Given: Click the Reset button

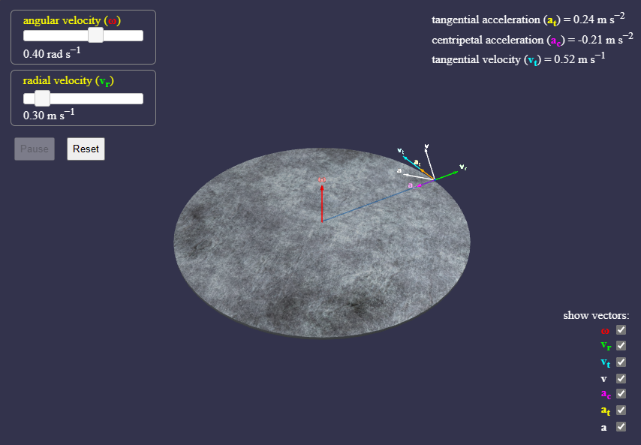Looking at the screenshot, I should click(x=86, y=149).
